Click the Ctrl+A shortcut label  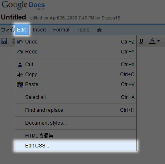(x=127, y=97)
